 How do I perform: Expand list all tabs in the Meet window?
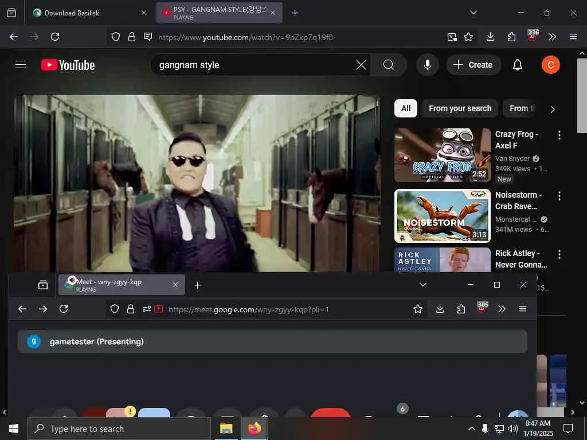(x=422, y=285)
